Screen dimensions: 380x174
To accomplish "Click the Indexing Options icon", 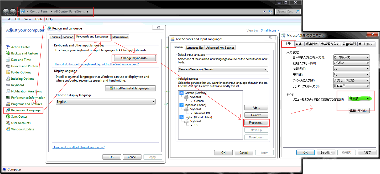I will point(8,79).
